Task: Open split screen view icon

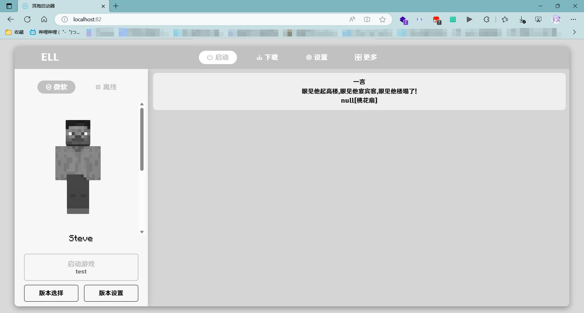Action: coord(367,19)
